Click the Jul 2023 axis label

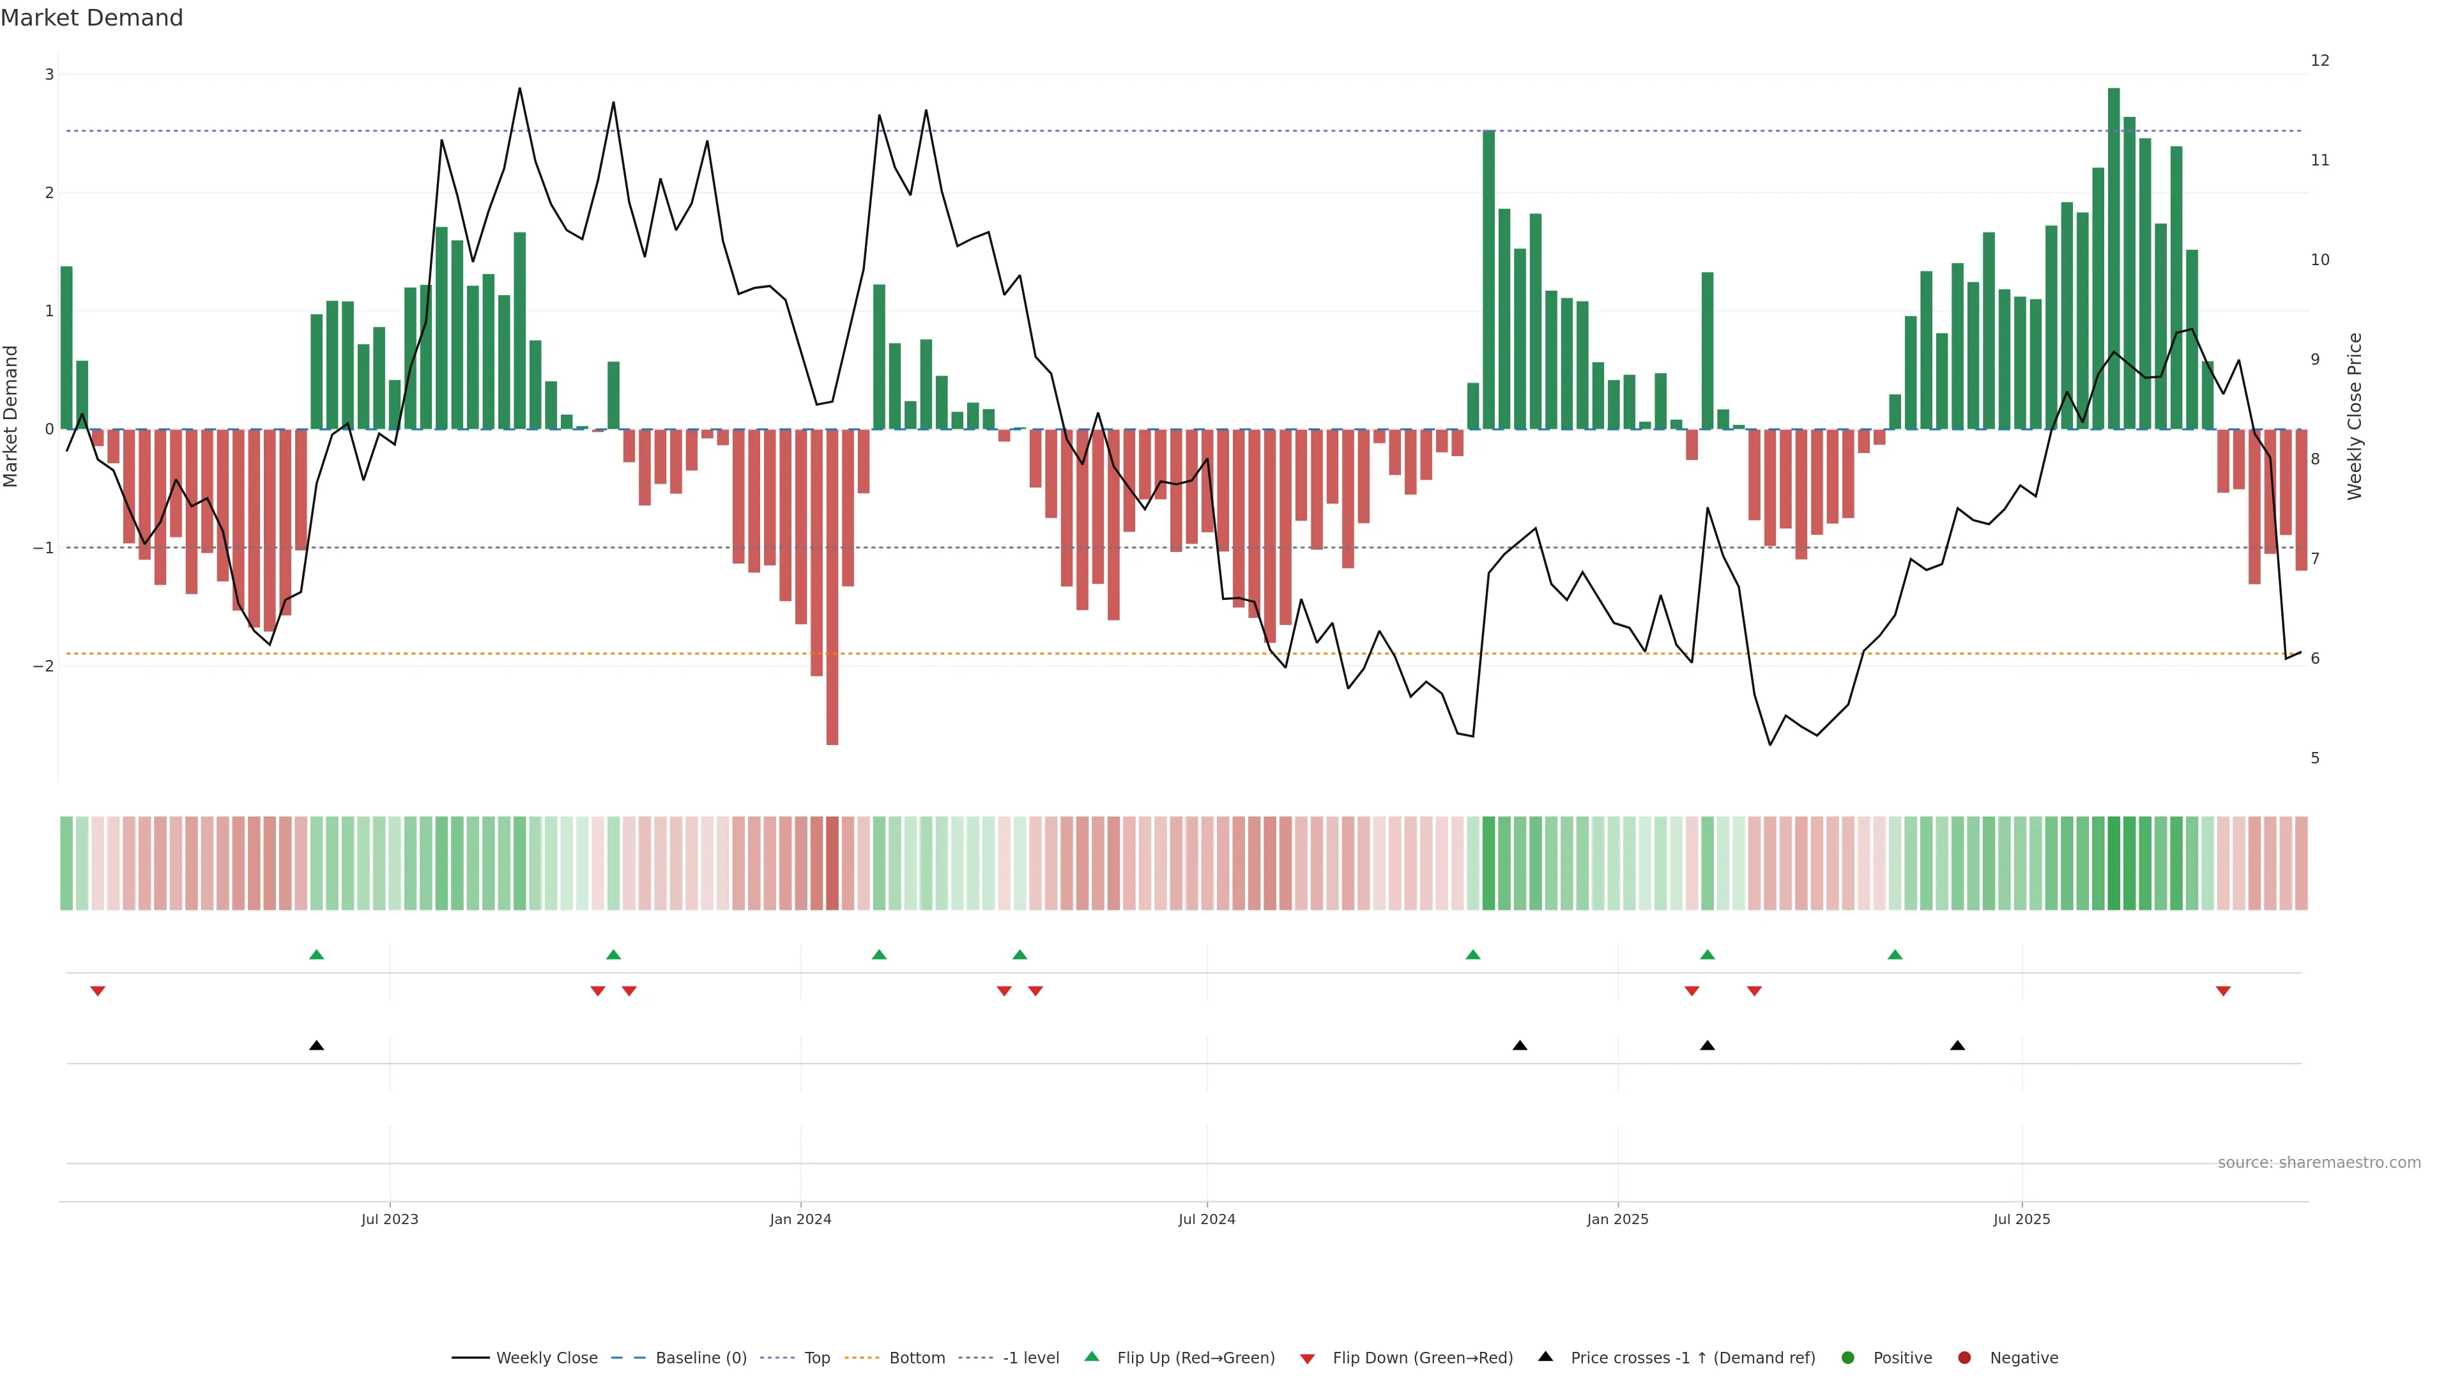(x=390, y=1219)
